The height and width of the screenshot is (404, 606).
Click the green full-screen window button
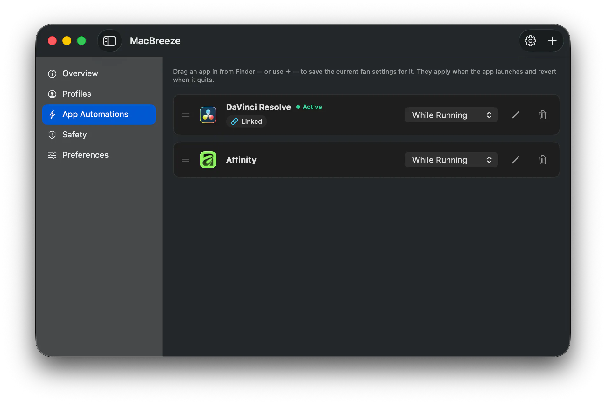(81, 41)
